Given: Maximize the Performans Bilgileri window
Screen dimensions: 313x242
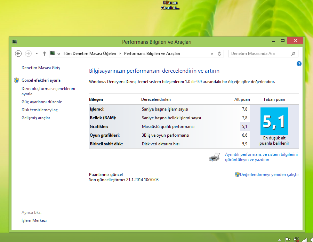Looking at the screenshot, I should tap(283, 41).
